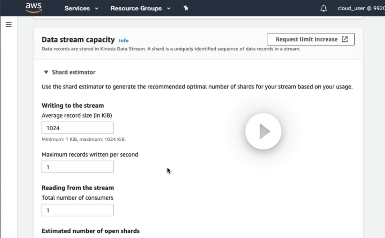Click the Resource Groups caret arrow
385x238 pixels.
click(169, 8)
